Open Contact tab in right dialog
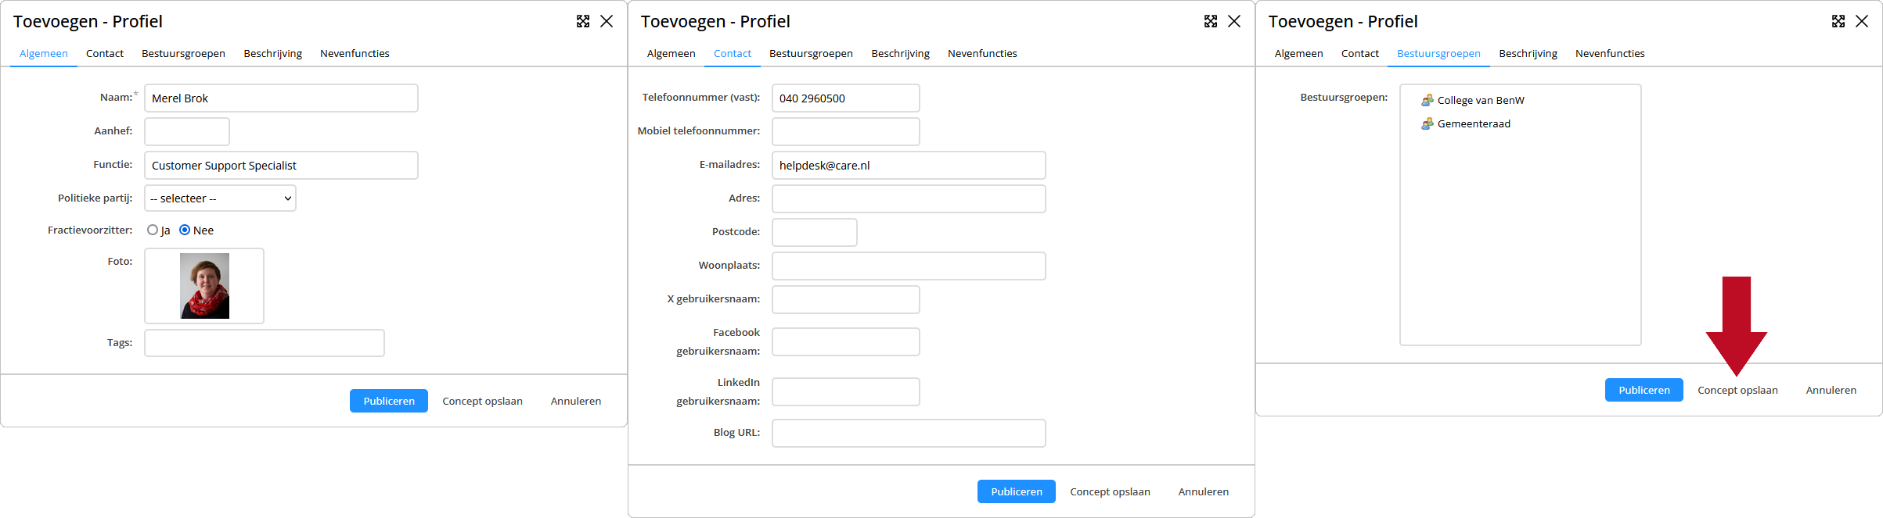Screen dimensions: 1883x518 tap(1360, 53)
